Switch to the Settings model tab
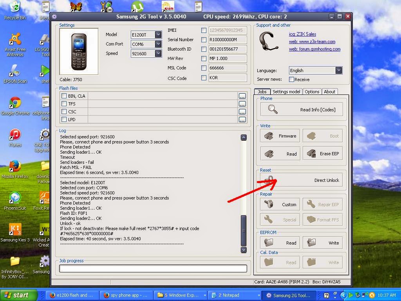The width and height of the screenshot is (401, 301). point(286,92)
